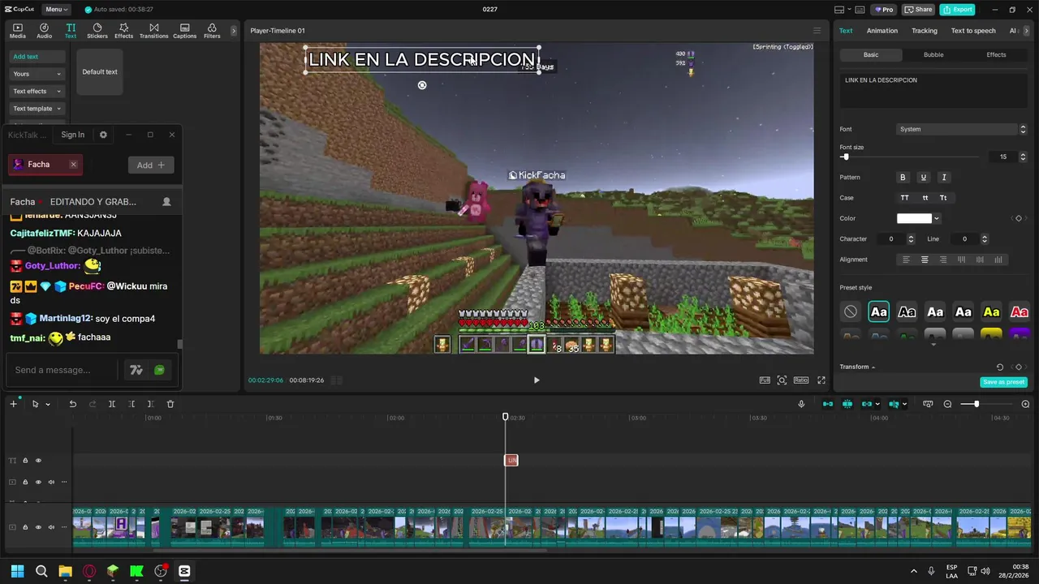Open the Media panel
Screen dimensions: 1039x584
click(17, 31)
